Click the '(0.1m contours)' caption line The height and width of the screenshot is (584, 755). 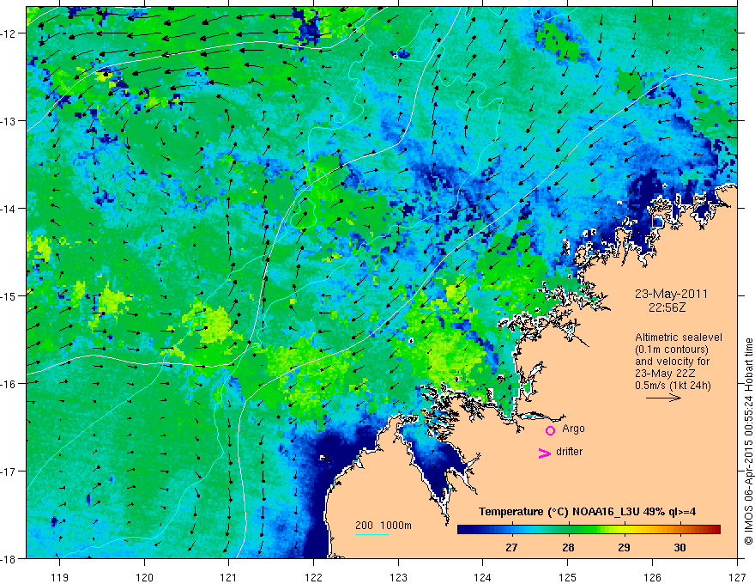pos(672,350)
